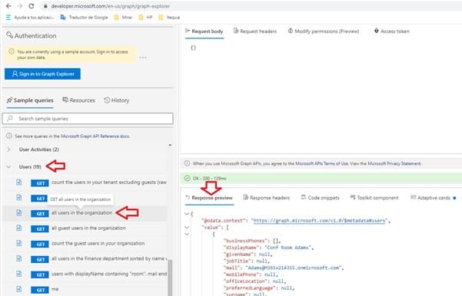Open the HP bookmark folder
462x296 pixels.
(x=145, y=18)
